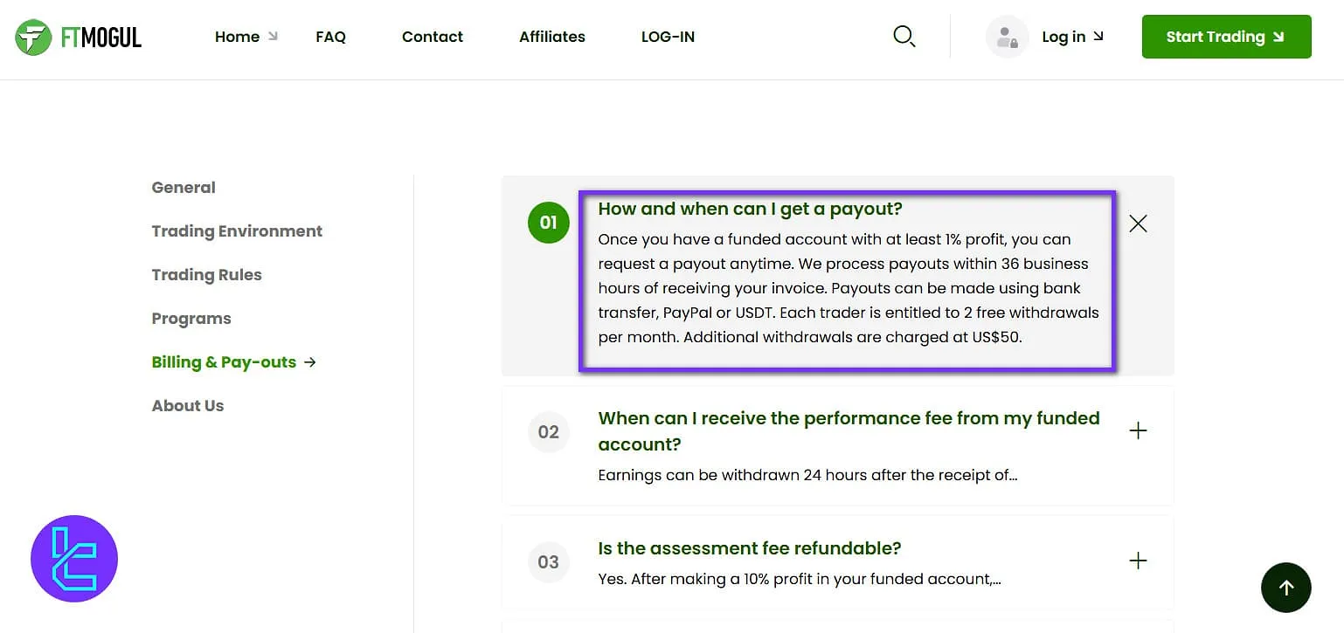Select the Programs category

[x=191, y=319]
